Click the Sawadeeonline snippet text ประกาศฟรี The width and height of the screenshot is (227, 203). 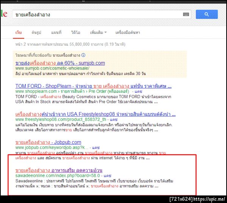(x=94, y=183)
